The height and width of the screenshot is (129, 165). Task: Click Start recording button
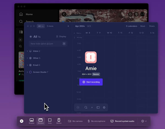click(91, 82)
